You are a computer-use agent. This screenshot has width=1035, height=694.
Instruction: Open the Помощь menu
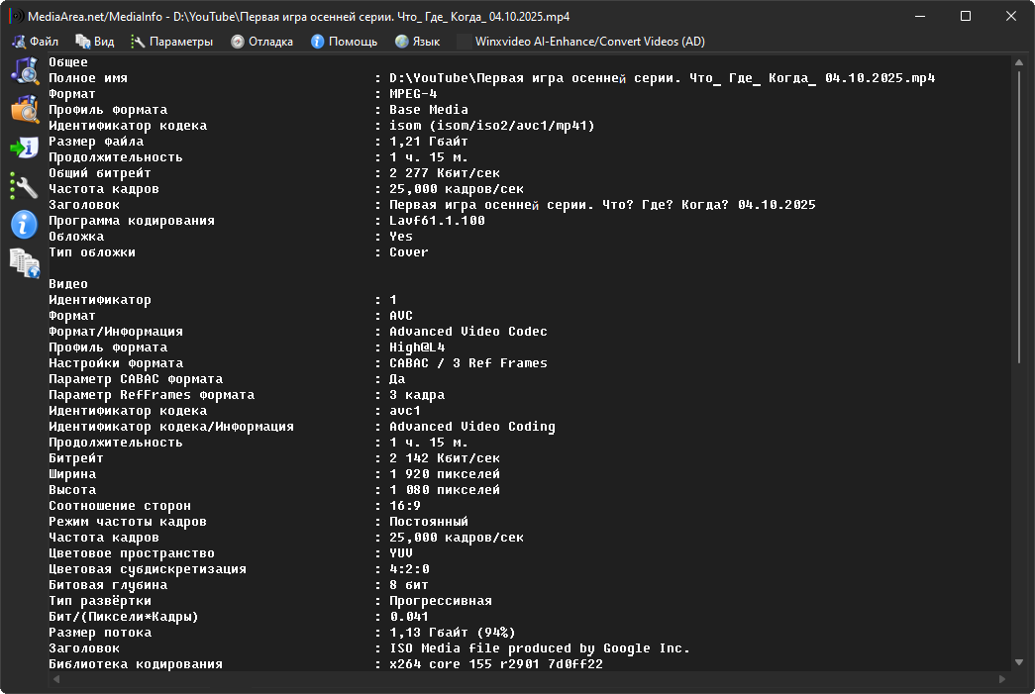pyautogui.click(x=344, y=42)
